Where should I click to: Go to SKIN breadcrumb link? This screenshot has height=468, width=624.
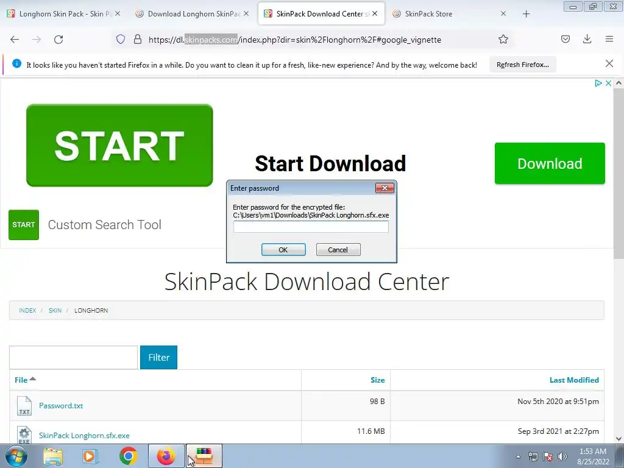pos(55,310)
